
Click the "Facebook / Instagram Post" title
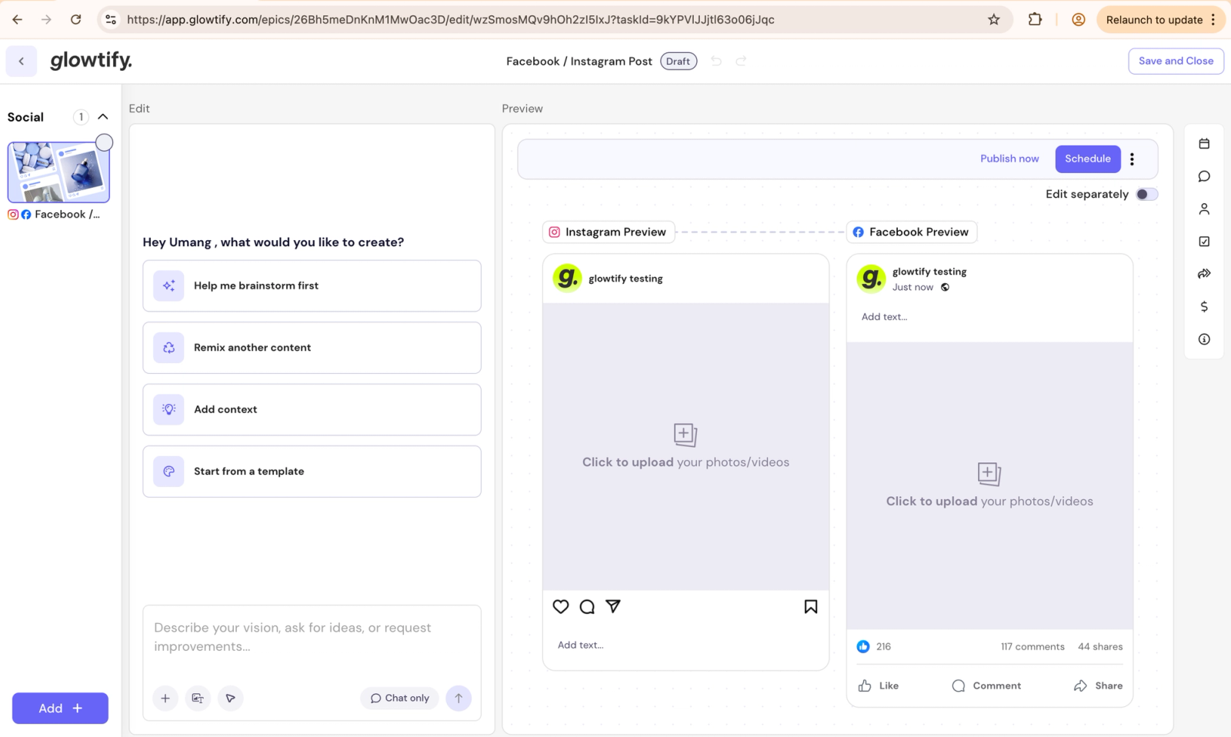(x=579, y=62)
